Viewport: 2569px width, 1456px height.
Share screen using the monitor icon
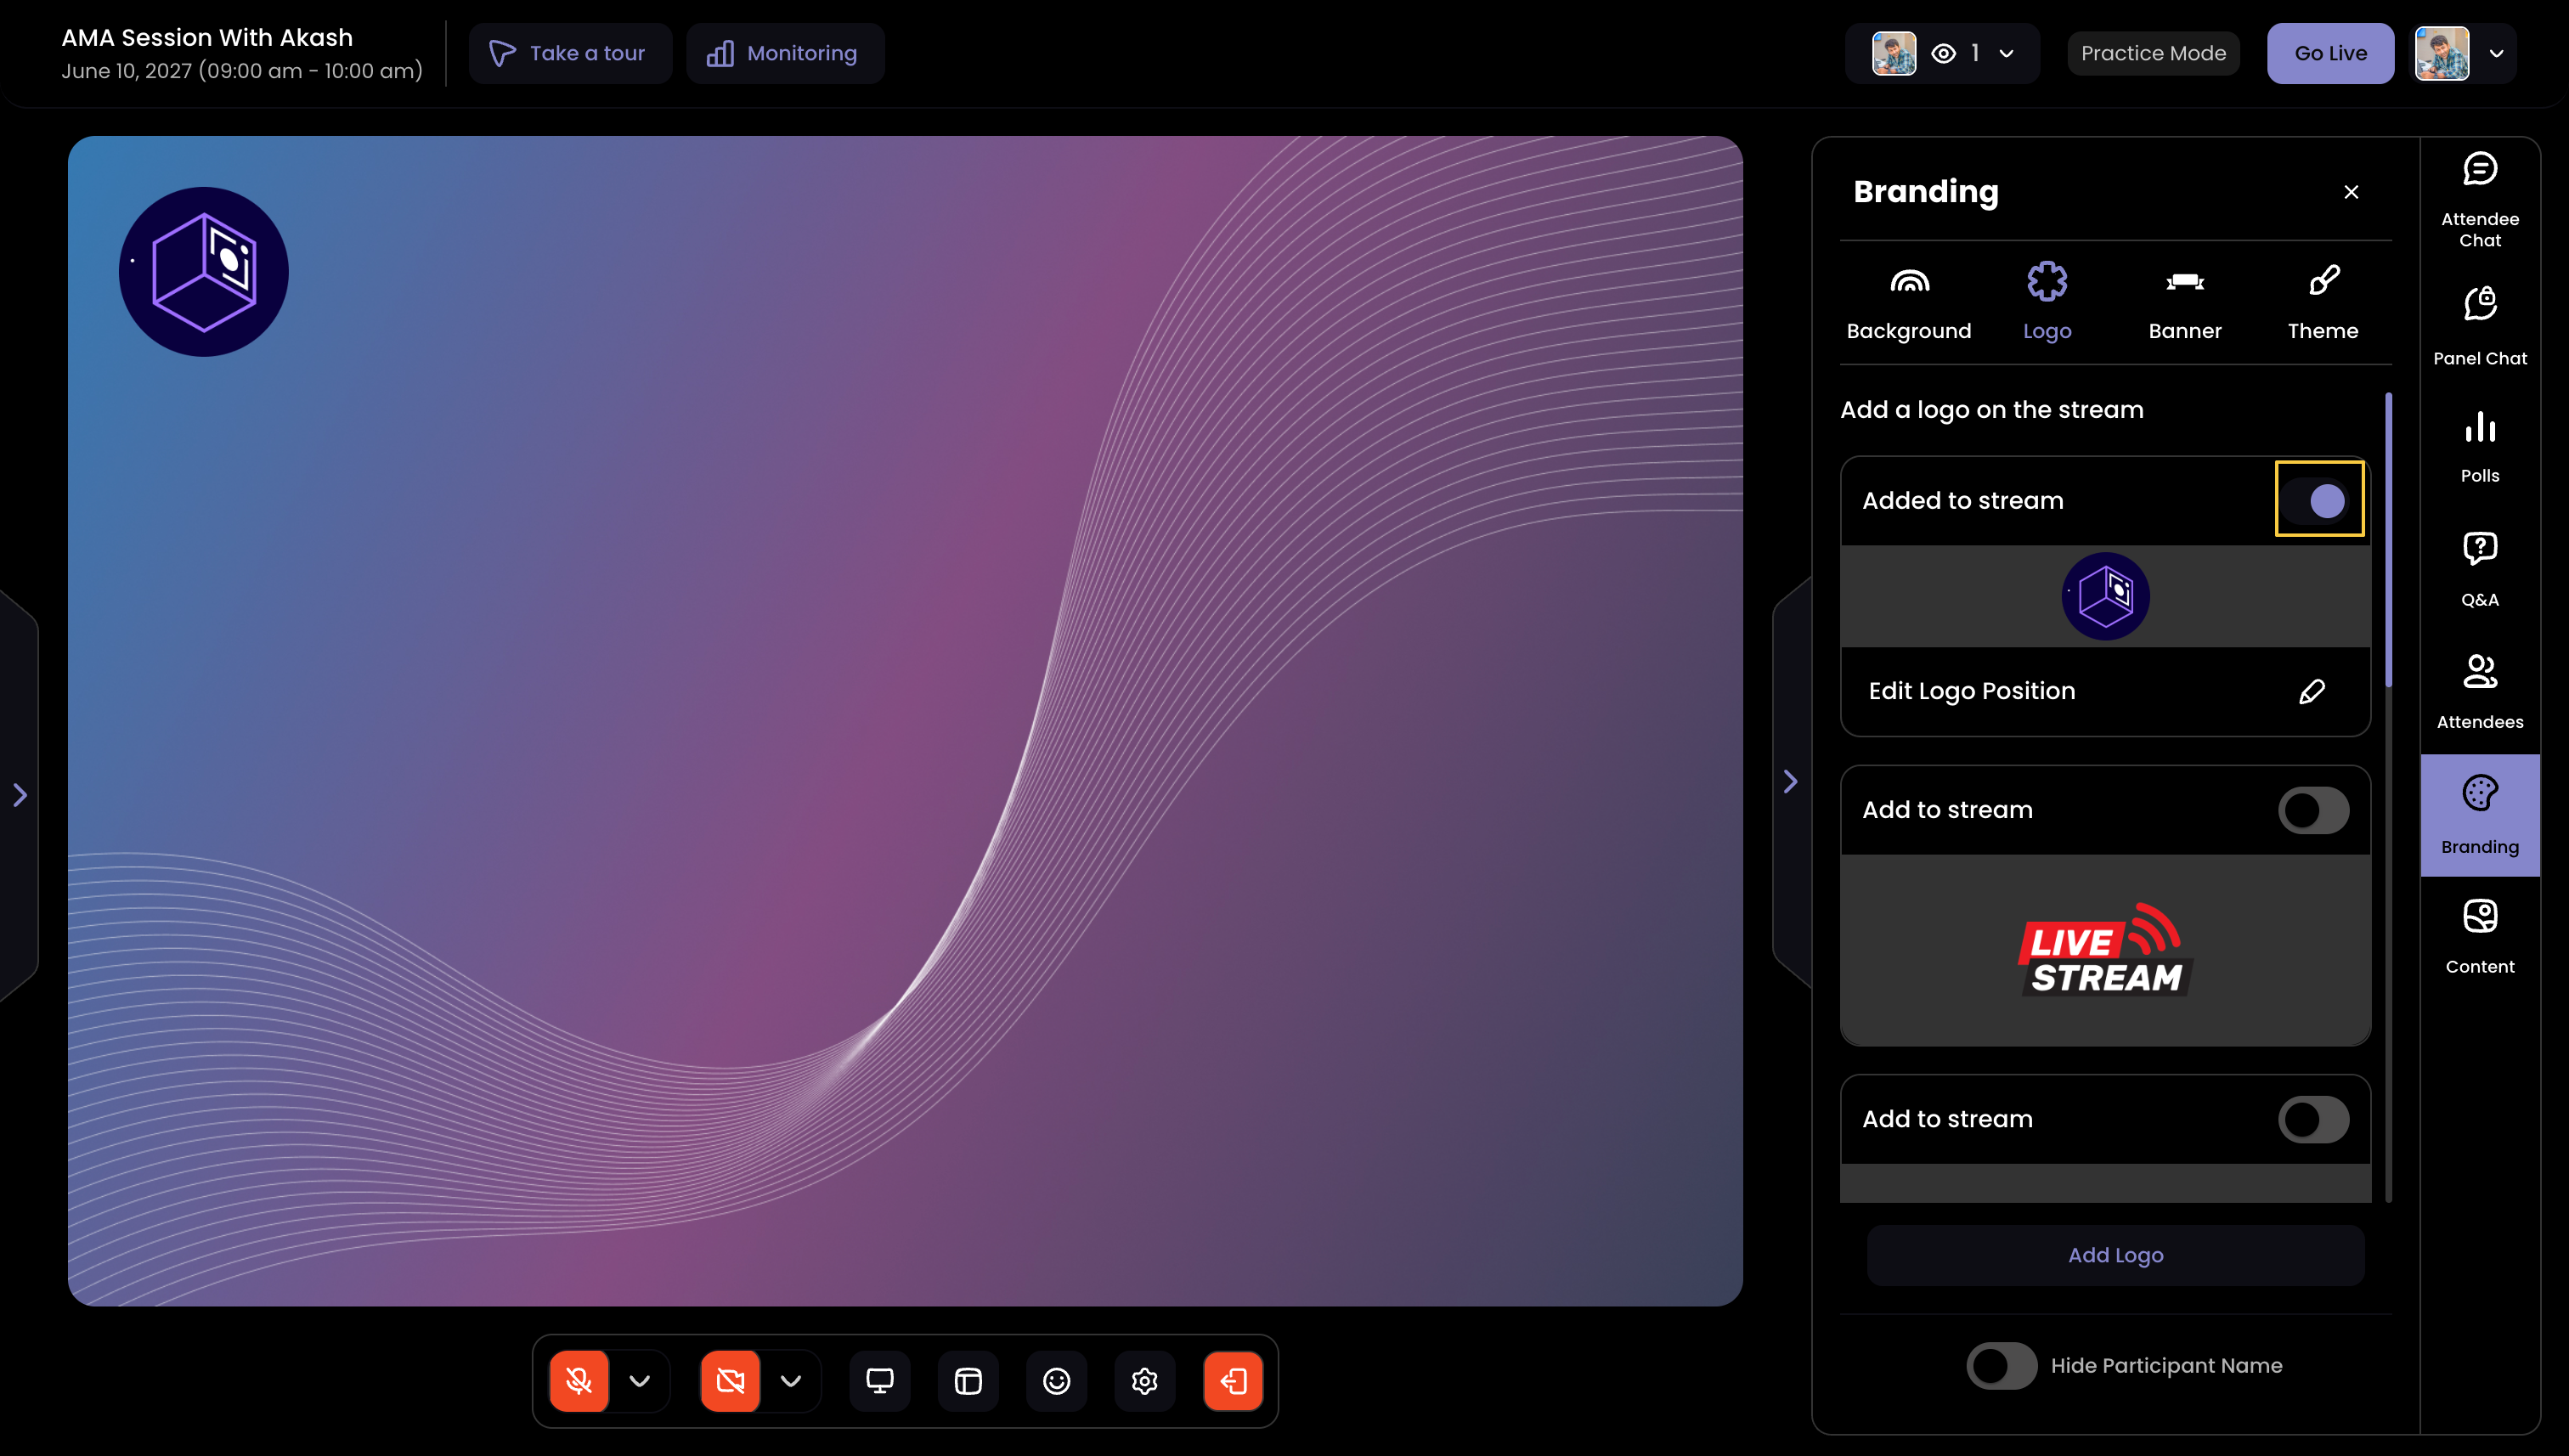[880, 1381]
